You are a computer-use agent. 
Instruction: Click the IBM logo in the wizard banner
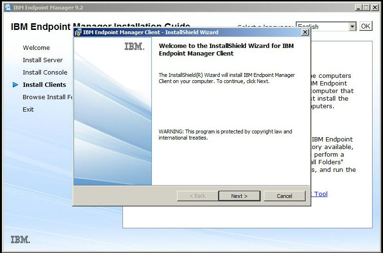(x=134, y=46)
